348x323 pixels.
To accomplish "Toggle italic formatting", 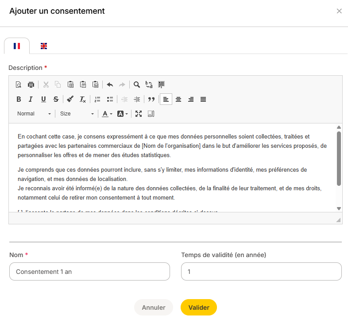I will tap(31, 99).
